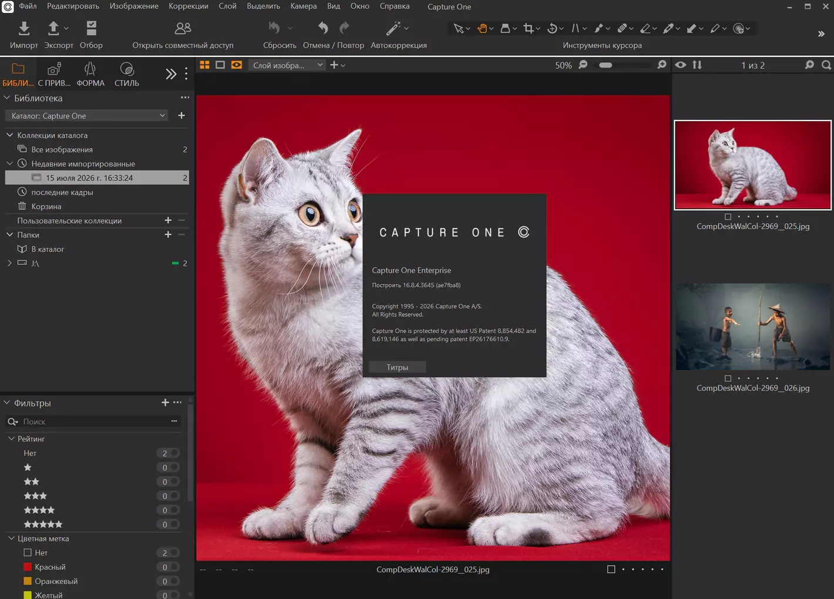Viewport: 834px width, 599px height.
Task: Open the Коррекции menu
Action: (188, 6)
